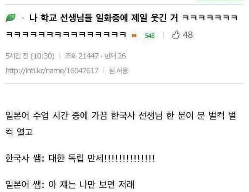Viewport: 249px width, 192px height.
Task: Open the 545 comment count
Action: 150,36
